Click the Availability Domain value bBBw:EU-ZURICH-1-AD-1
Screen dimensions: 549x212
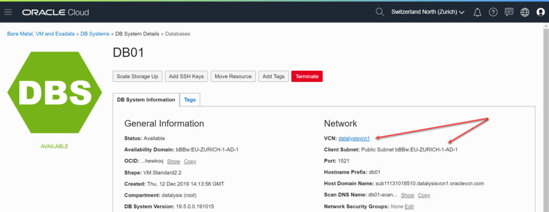coord(207,150)
